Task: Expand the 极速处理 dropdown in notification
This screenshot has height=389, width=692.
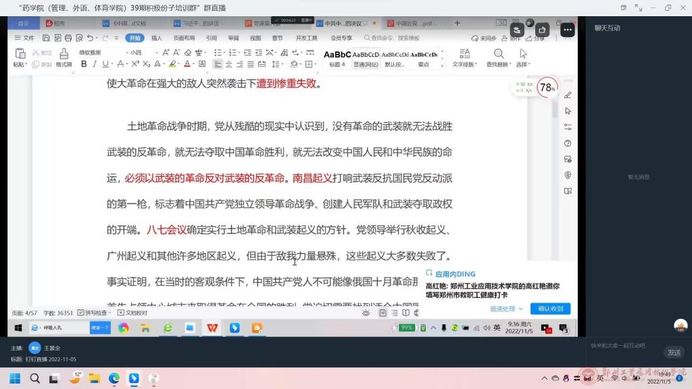Action: coord(507,309)
